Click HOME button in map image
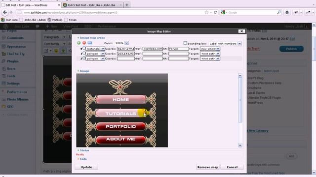The width and height of the screenshot is (316, 177). pos(120,99)
